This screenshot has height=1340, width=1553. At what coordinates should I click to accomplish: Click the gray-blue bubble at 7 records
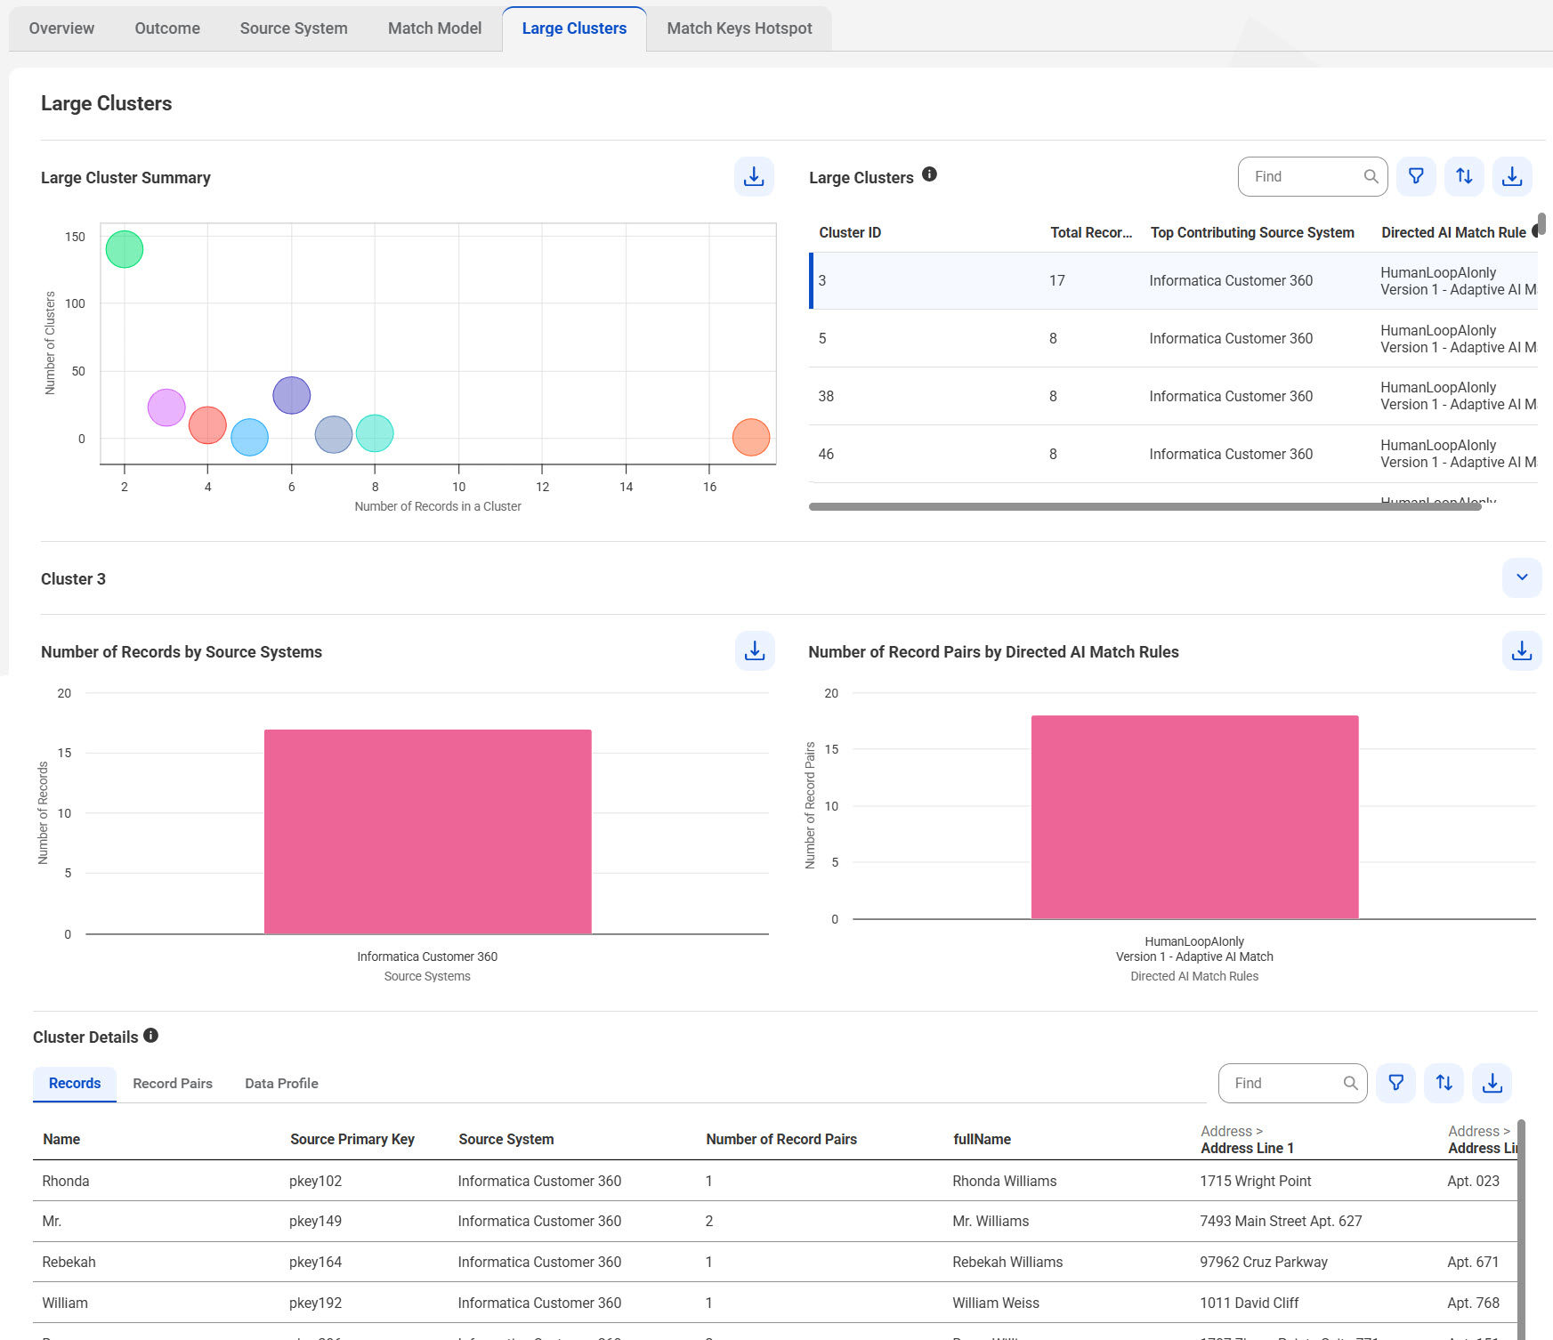[334, 434]
